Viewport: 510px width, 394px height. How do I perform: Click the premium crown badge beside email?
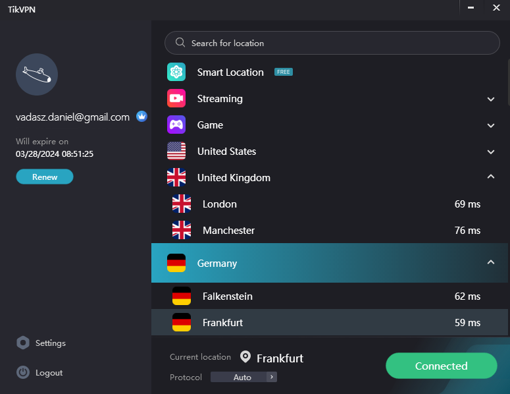click(141, 117)
